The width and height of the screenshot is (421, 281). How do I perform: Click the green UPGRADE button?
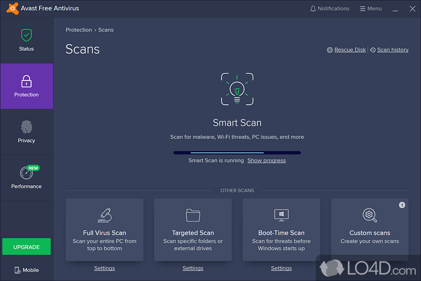click(x=26, y=247)
